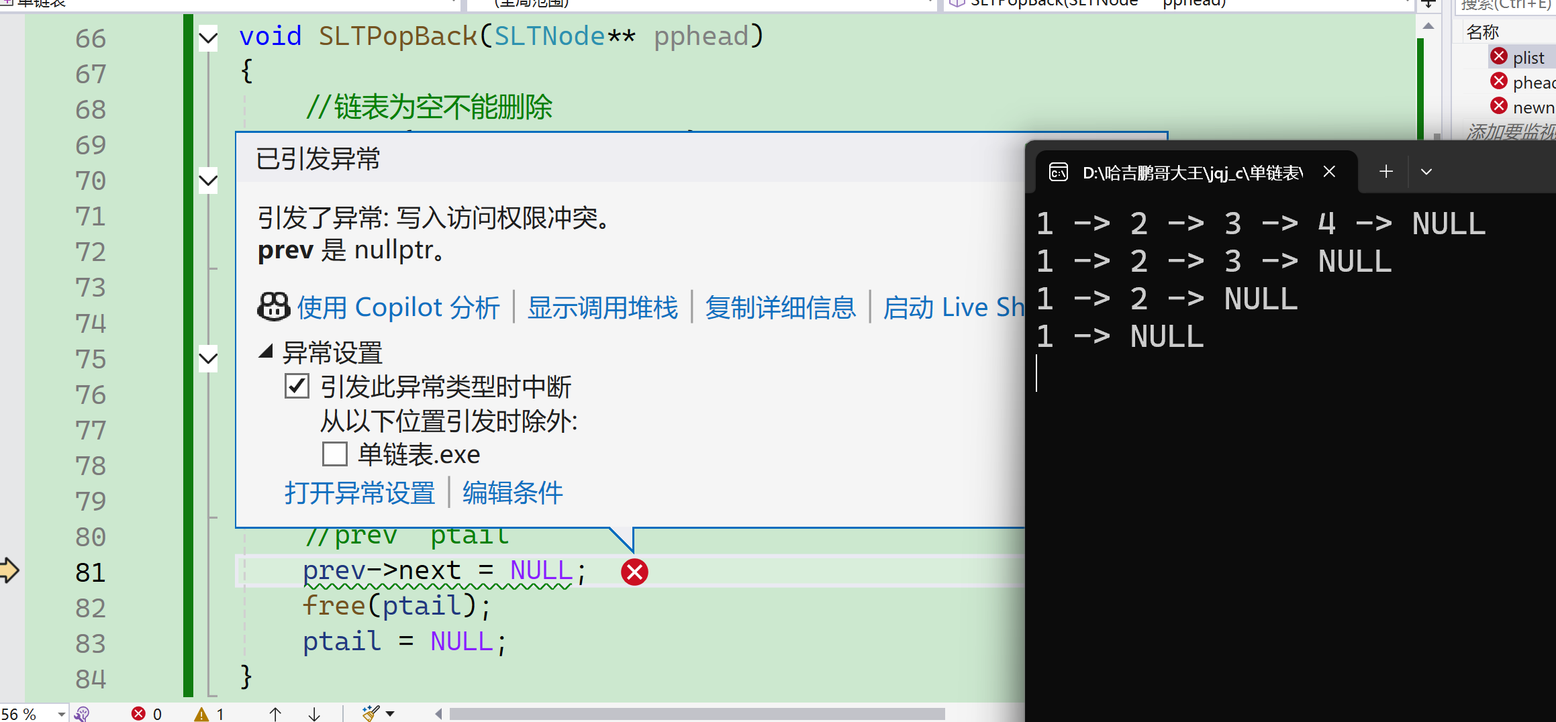Open the terminal tab dropdown chevron
1556x722 pixels.
1426,172
